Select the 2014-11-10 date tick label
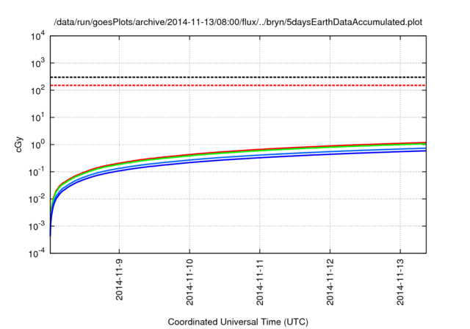The width and height of the screenshot is (470, 329). pyautogui.click(x=190, y=283)
